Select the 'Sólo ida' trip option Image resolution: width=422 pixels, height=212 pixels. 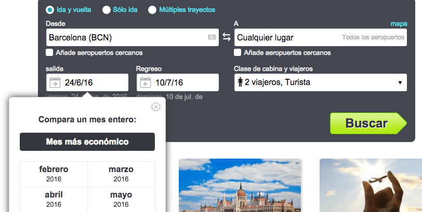(x=107, y=9)
